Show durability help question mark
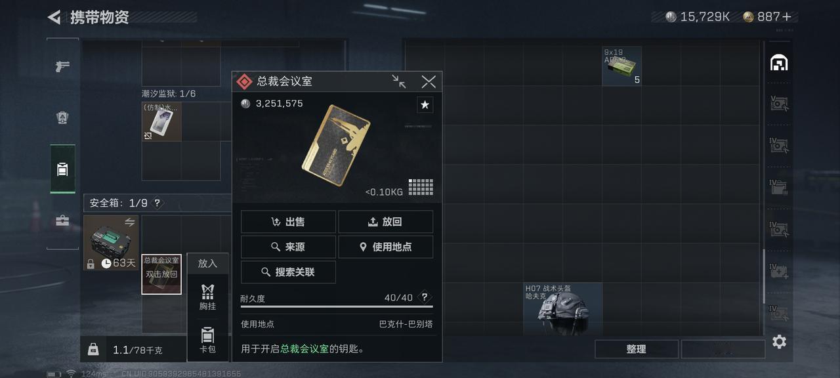Viewport: 840px width, 378px height. (x=425, y=297)
